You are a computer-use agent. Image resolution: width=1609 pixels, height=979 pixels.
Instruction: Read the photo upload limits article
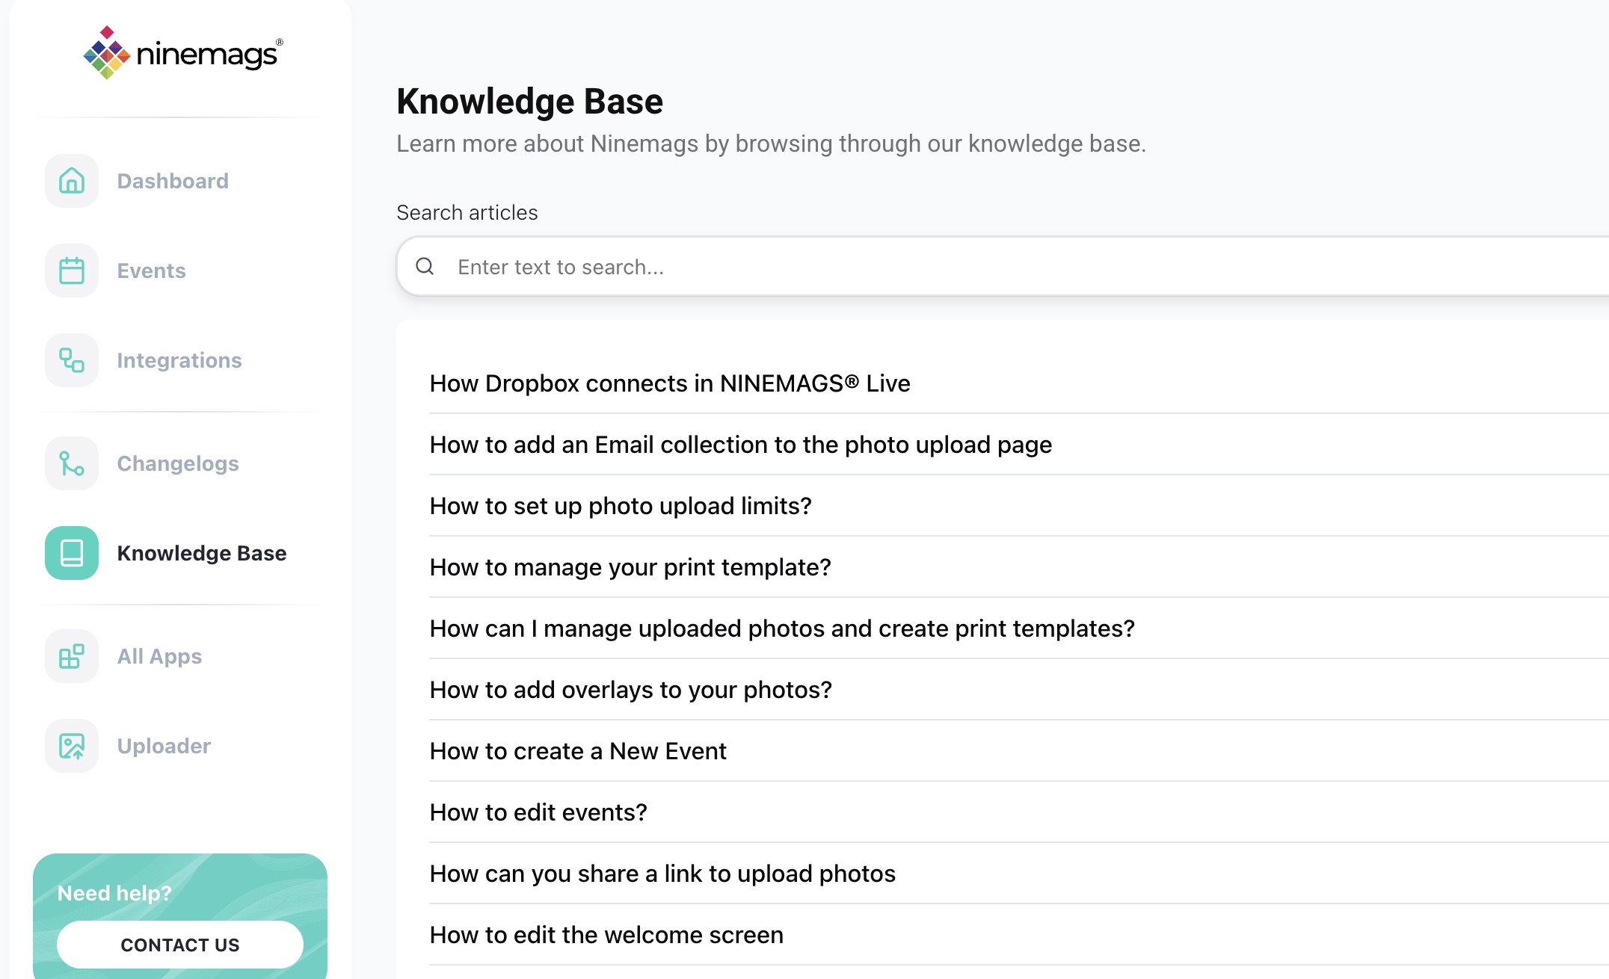[x=620, y=506]
